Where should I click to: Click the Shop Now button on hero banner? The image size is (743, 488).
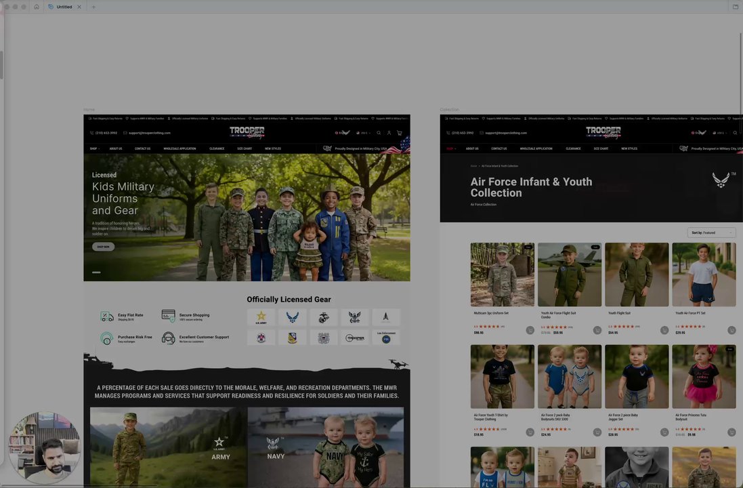pos(103,247)
